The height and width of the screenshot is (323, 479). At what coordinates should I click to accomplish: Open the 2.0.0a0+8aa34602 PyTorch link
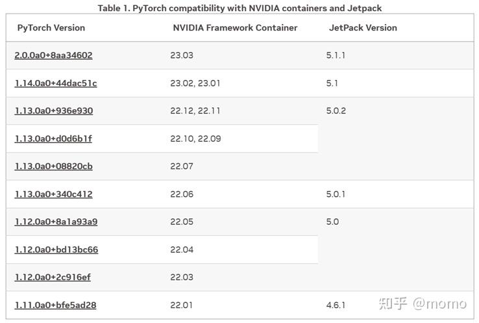[x=53, y=55]
